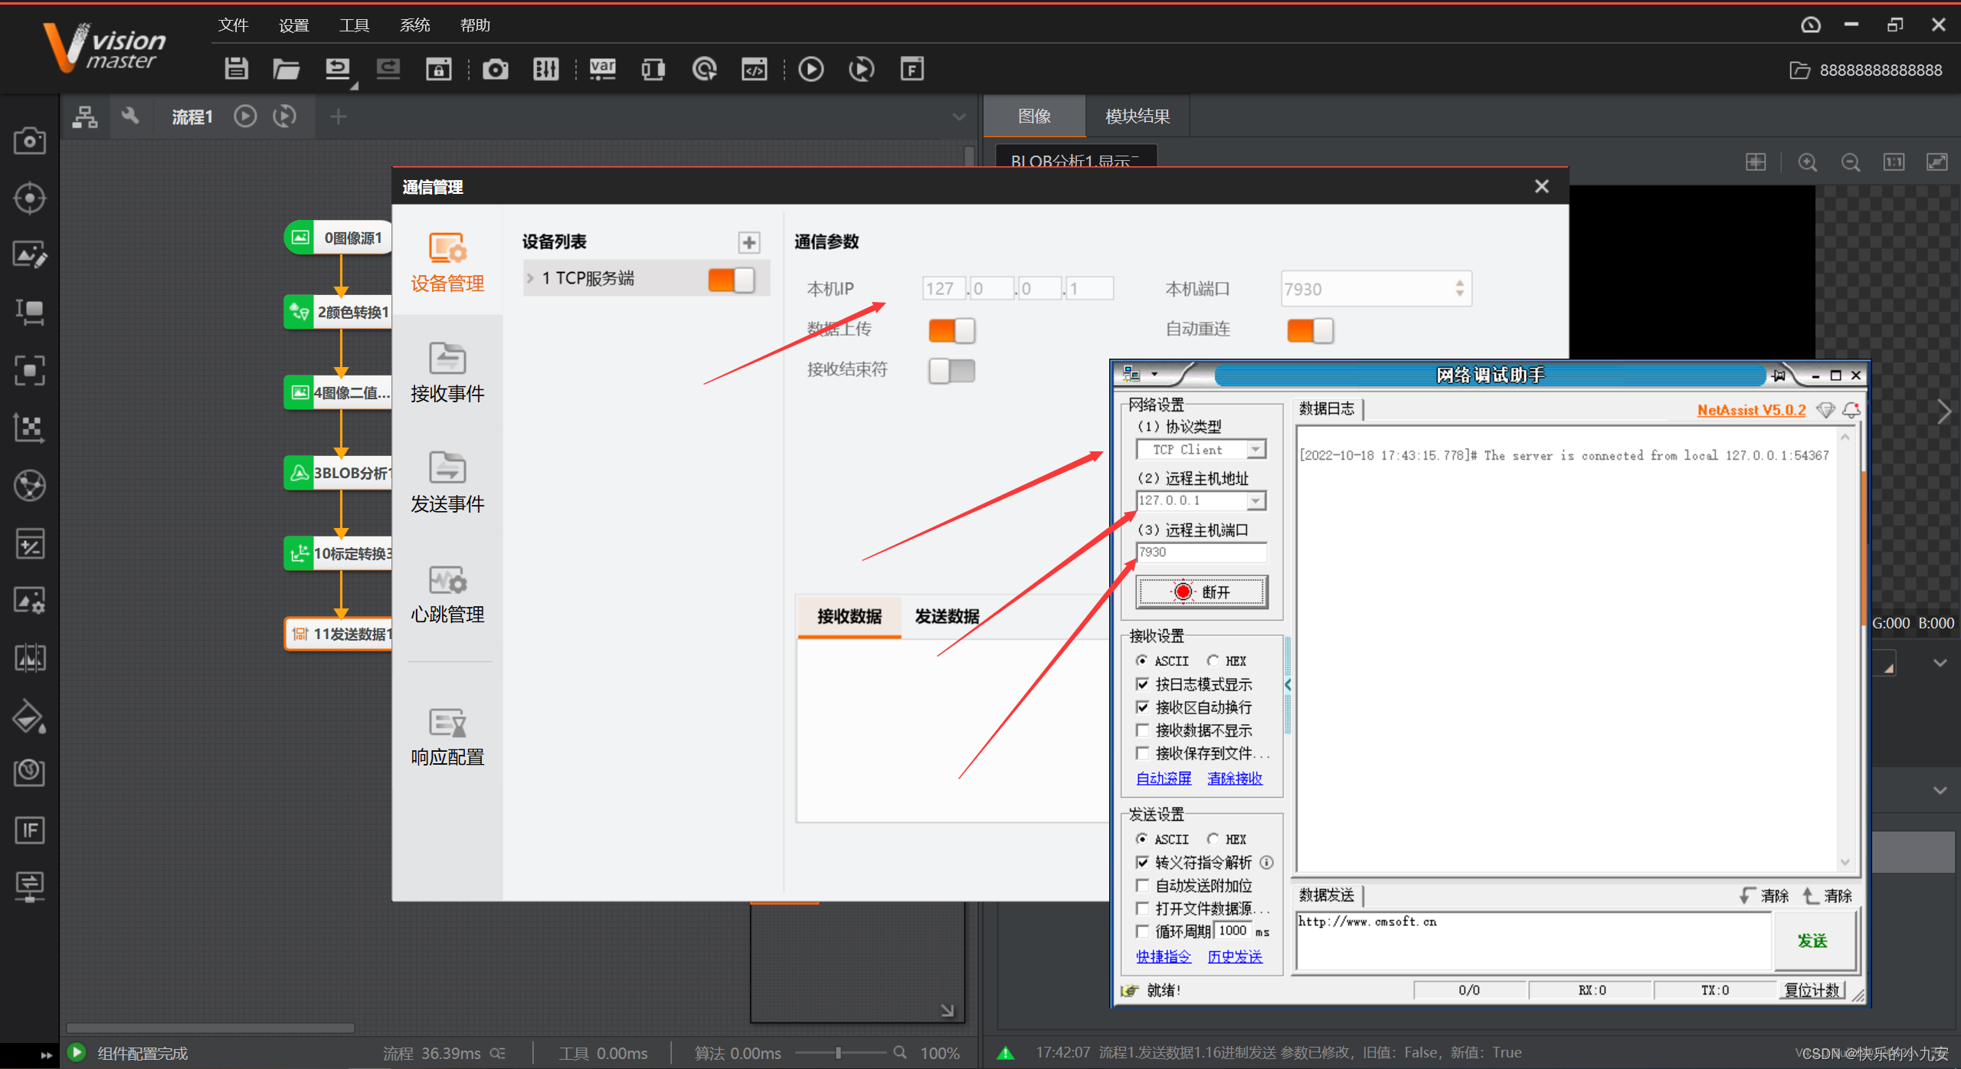Screen dimensions: 1961x1069
Task: Open the 远程主机地址 dropdown
Action: [1255, 500]
